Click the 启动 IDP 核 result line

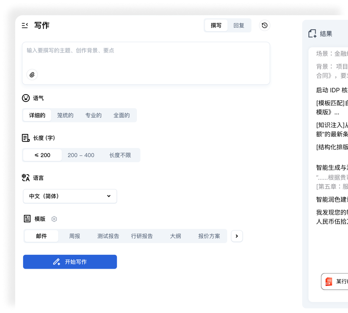[332, 90]
